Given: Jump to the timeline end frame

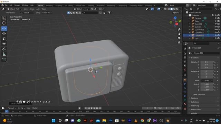Looking at the screenshot, I should pos(100,108).
